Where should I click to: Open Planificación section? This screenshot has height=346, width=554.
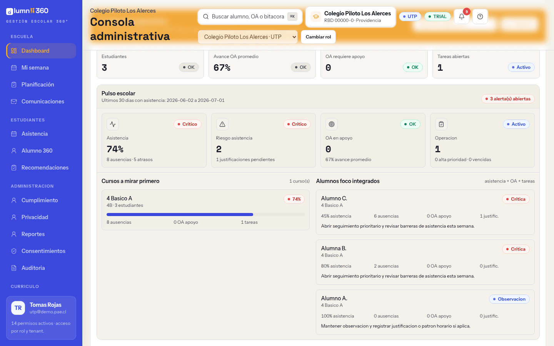pyautogui.click(x=41, y=85)
